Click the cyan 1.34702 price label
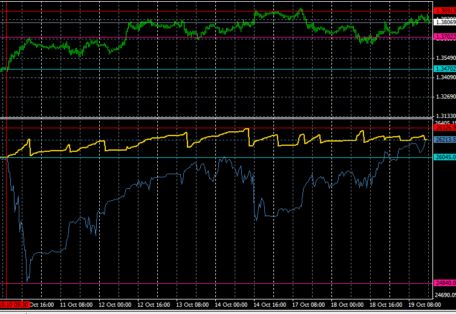The height and width of the screenshot is (314, 456). coord(445,69)
